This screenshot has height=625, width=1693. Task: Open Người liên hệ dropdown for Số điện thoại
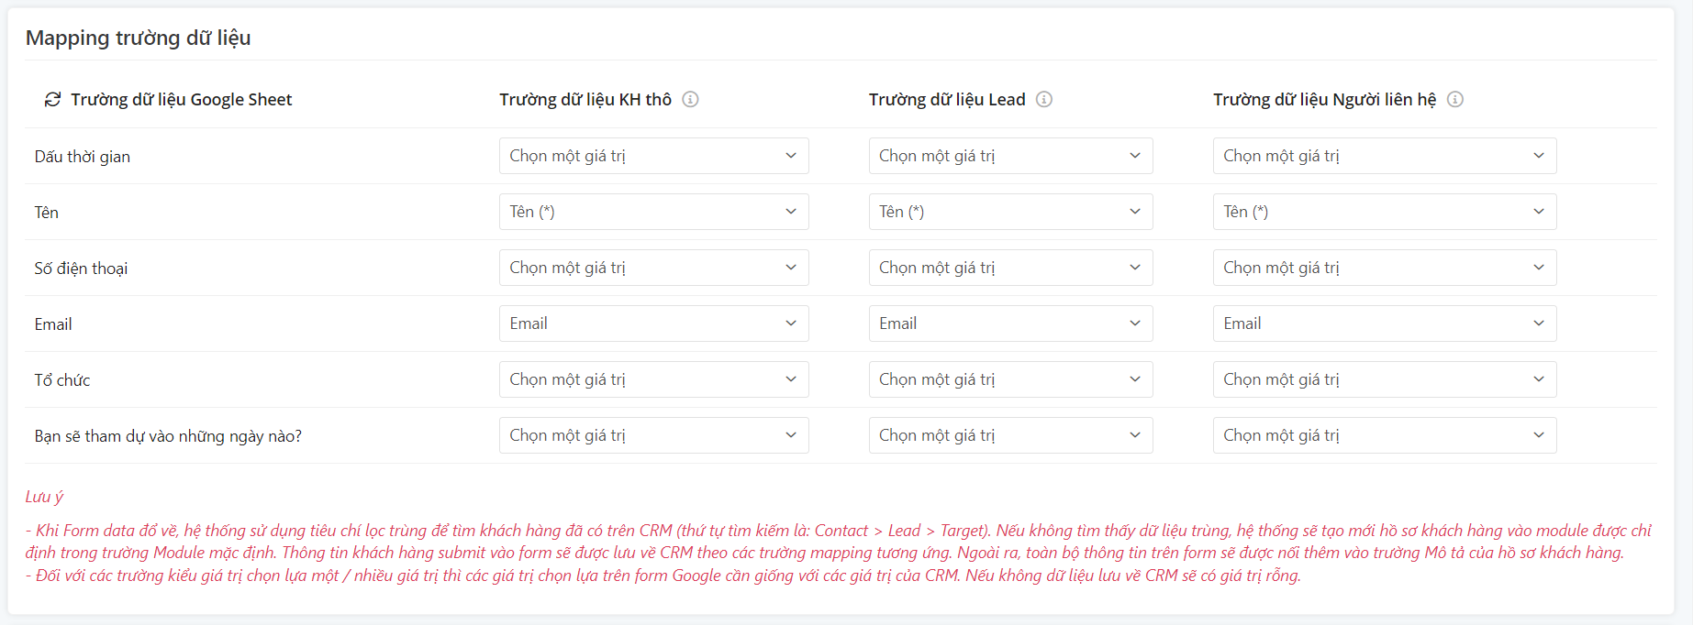coord(1384,268)
